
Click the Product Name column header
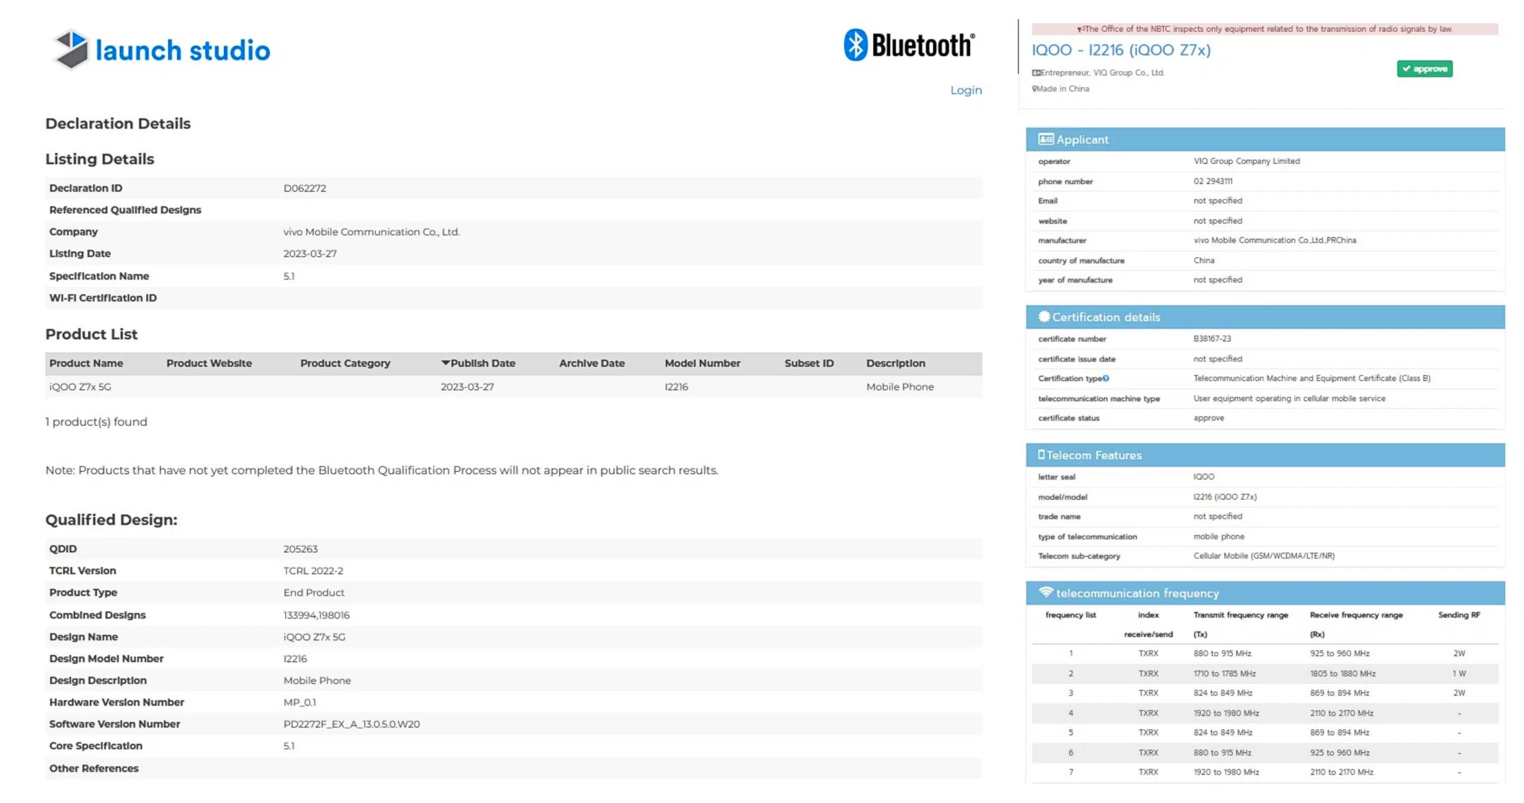pos(86,363)
